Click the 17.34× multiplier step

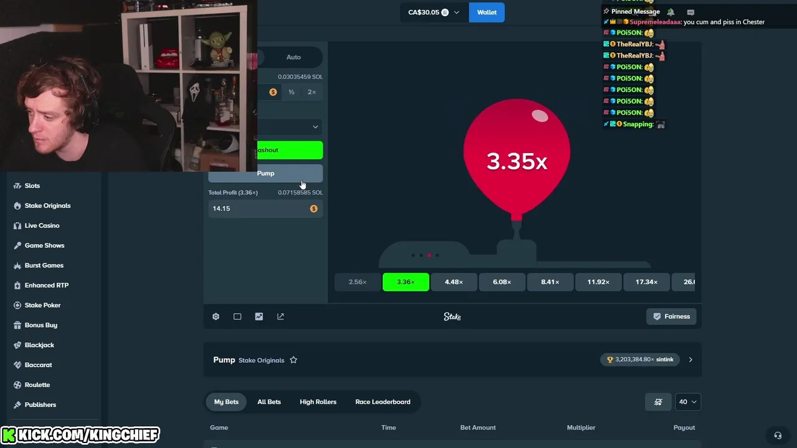pyautogui.click(x=646, y=282)
